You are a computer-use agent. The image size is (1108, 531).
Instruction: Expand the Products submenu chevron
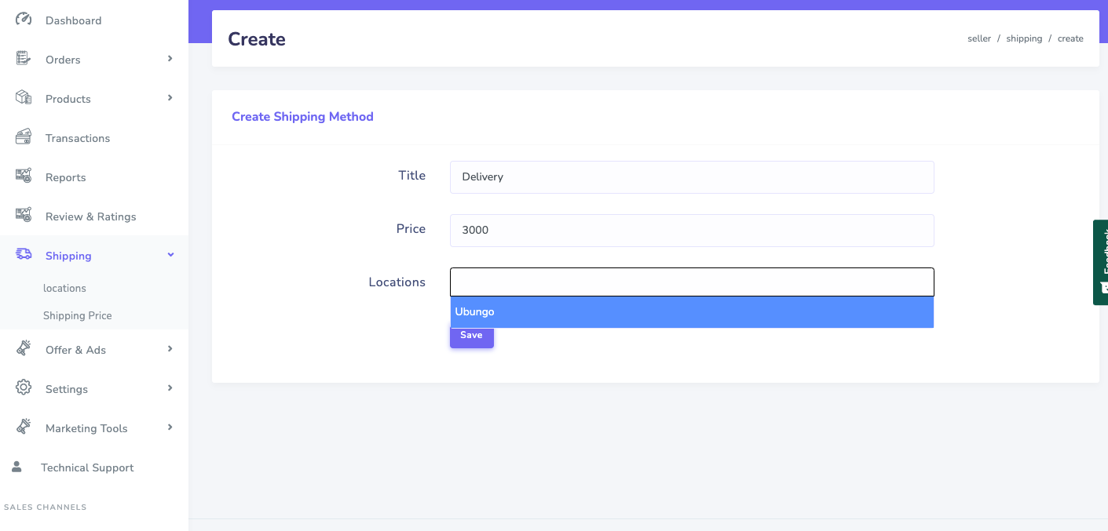170,98
